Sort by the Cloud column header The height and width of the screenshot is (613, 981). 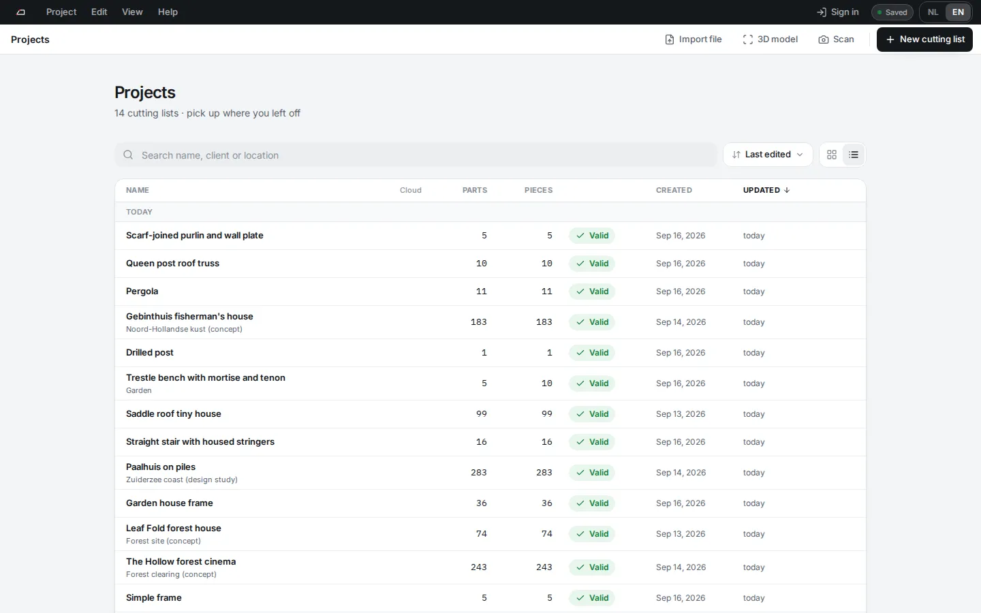coord(411,191)
